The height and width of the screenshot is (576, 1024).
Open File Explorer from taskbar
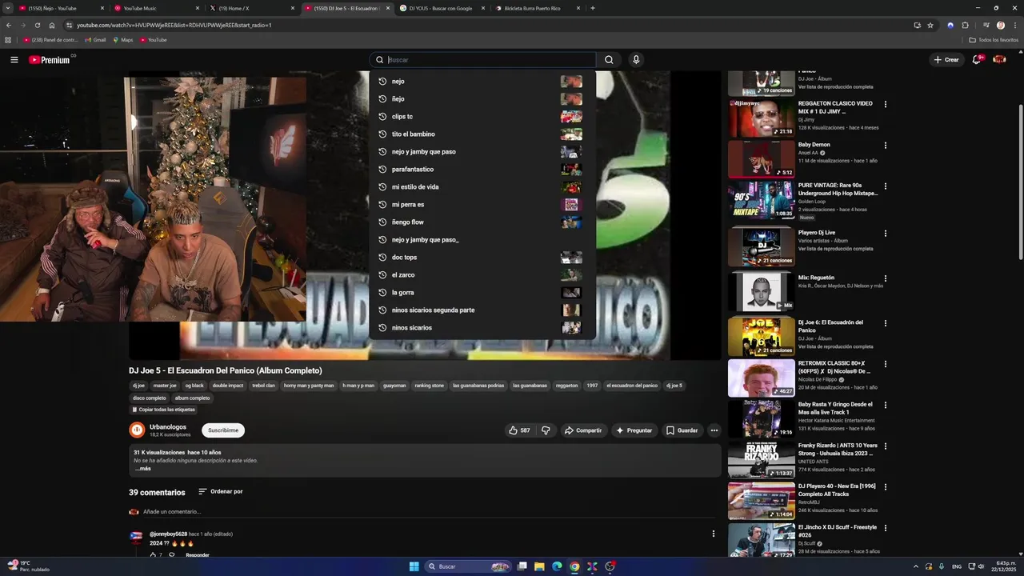click(x=539, y=566)
